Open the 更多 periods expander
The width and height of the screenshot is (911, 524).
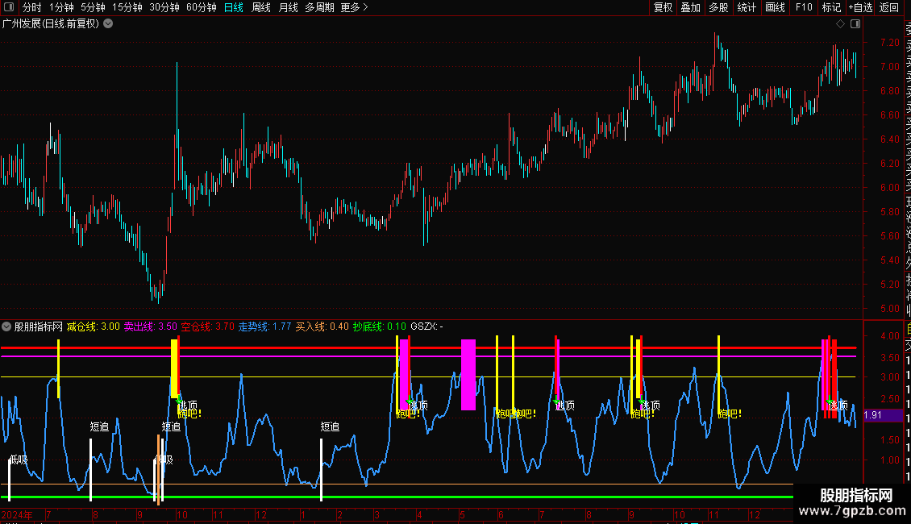click(354, 7)
